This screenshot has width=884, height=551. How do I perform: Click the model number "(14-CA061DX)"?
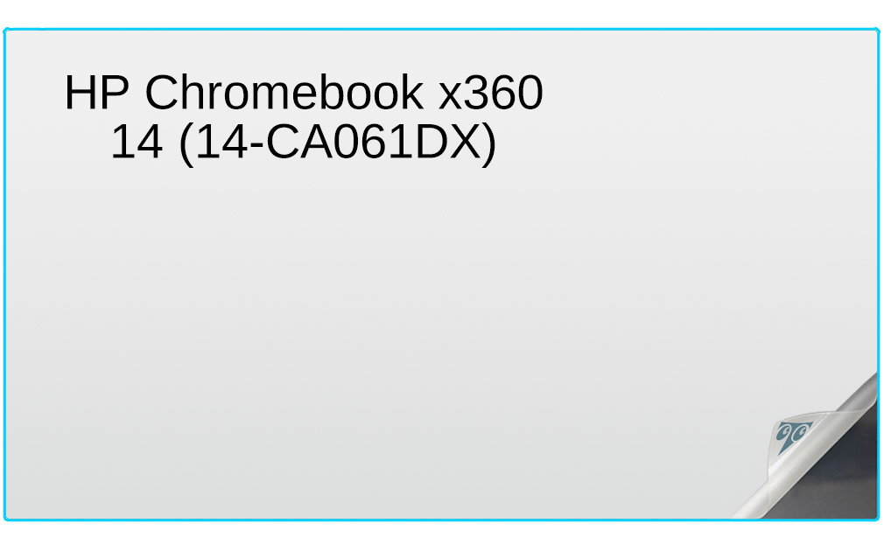[337, 144]
